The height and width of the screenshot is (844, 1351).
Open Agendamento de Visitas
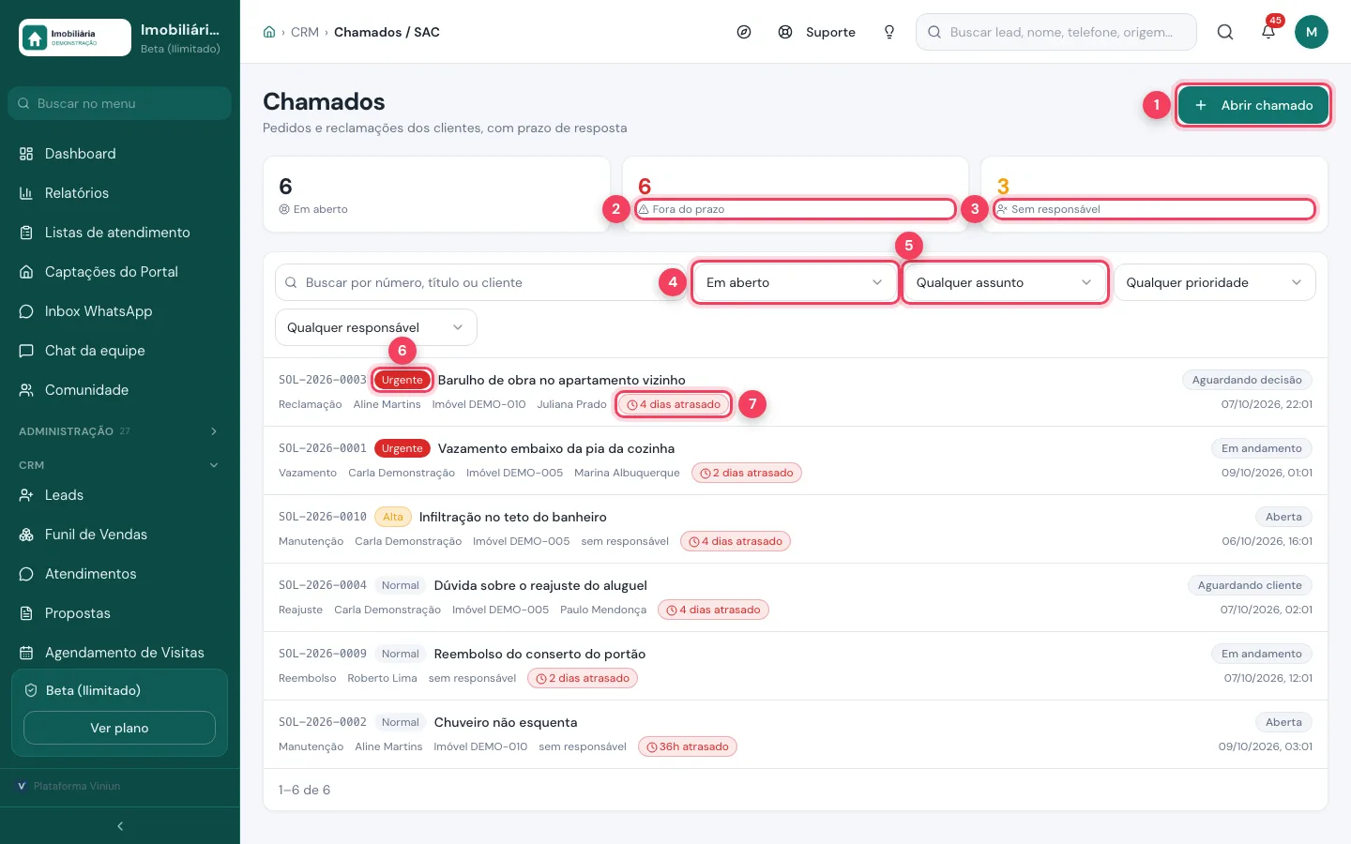(119, 653)
